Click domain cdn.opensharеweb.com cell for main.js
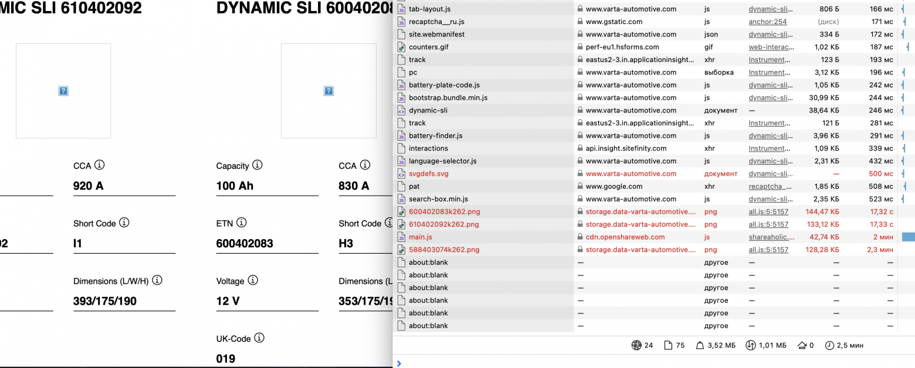 pos(625,237)
